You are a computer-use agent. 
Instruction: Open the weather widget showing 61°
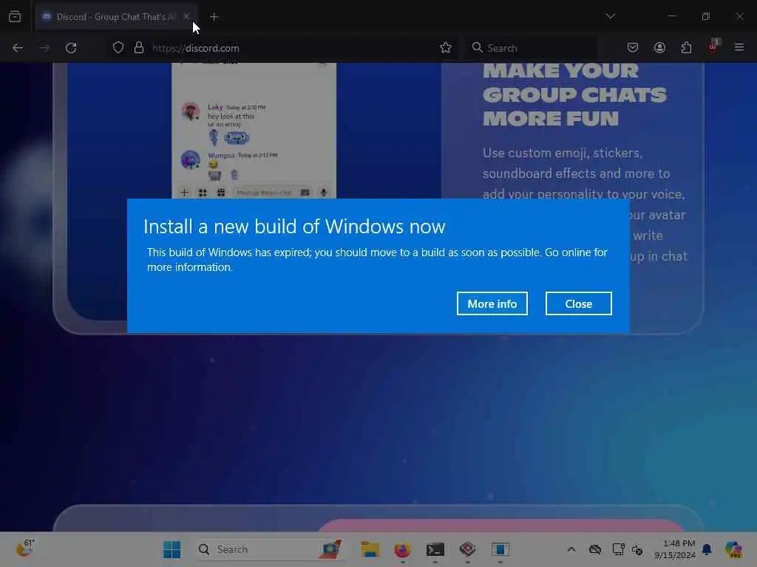coord(25,549)
